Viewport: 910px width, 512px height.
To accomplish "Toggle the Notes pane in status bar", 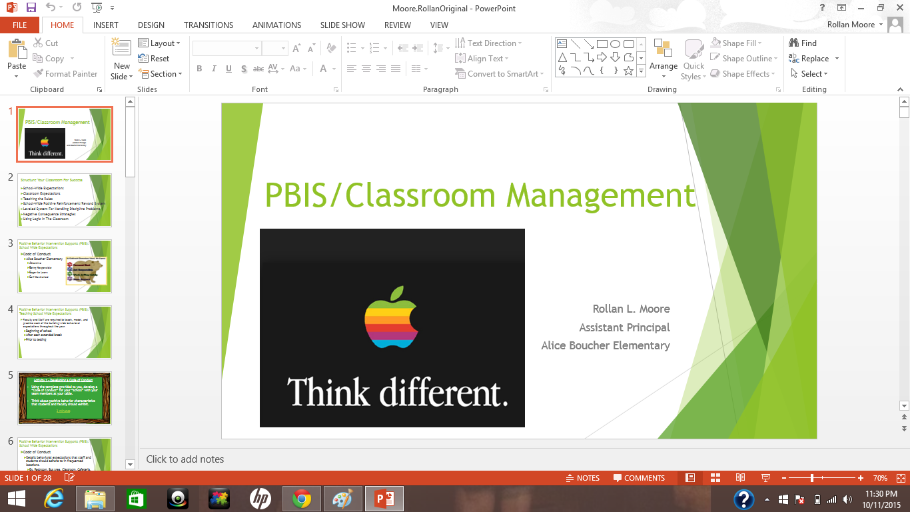I will [582, 478].
